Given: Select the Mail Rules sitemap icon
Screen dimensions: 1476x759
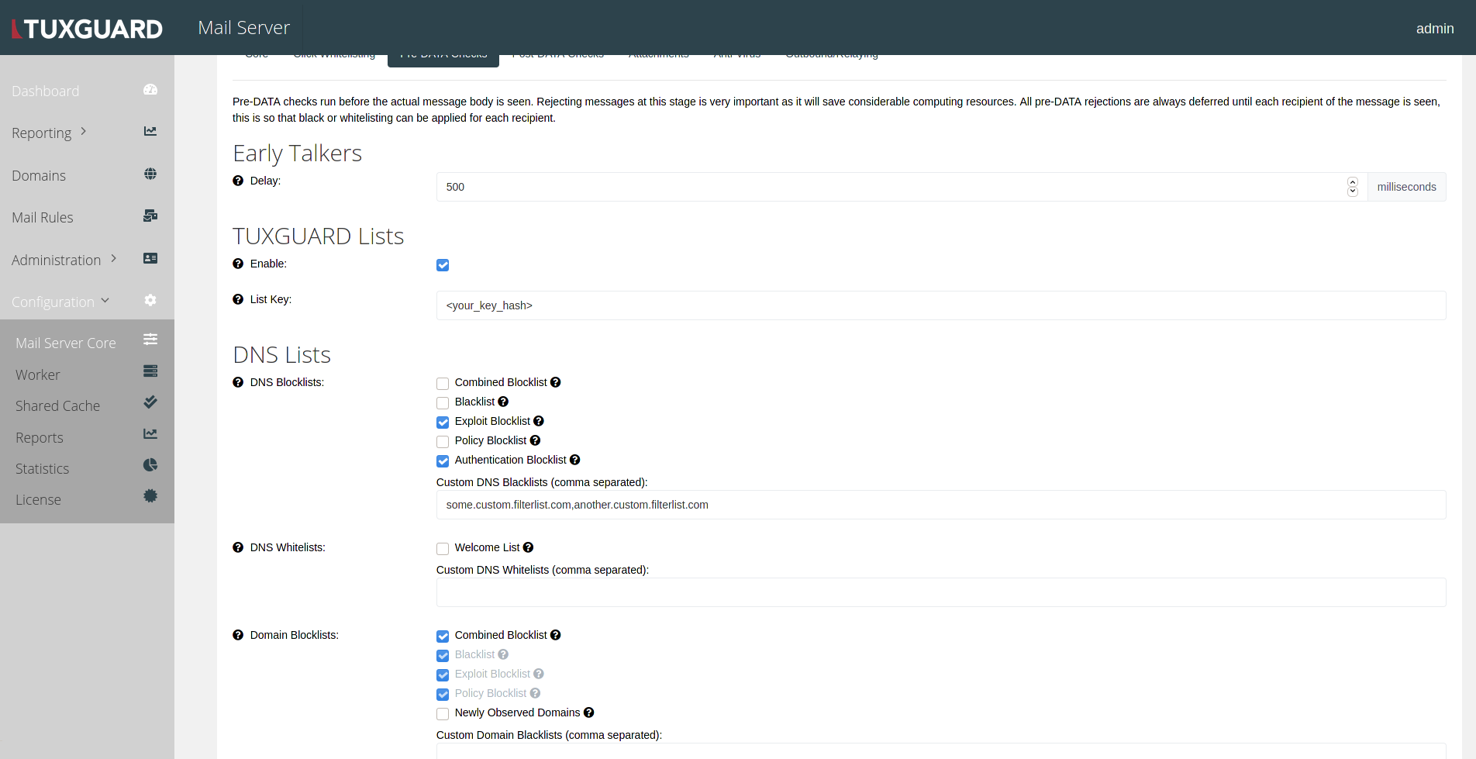Looking at the screenshot, I should [x=150, y=216].
